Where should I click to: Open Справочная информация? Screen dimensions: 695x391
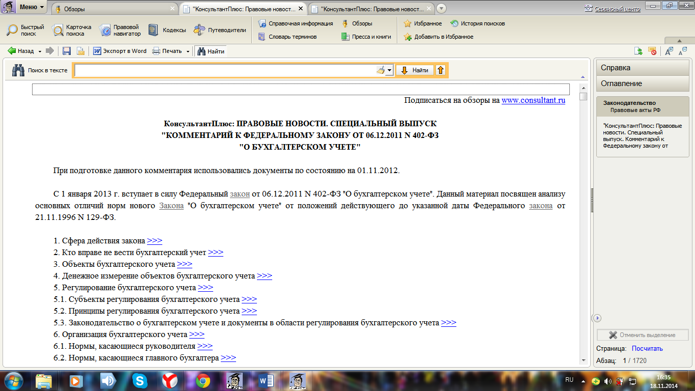coord(295,23)
